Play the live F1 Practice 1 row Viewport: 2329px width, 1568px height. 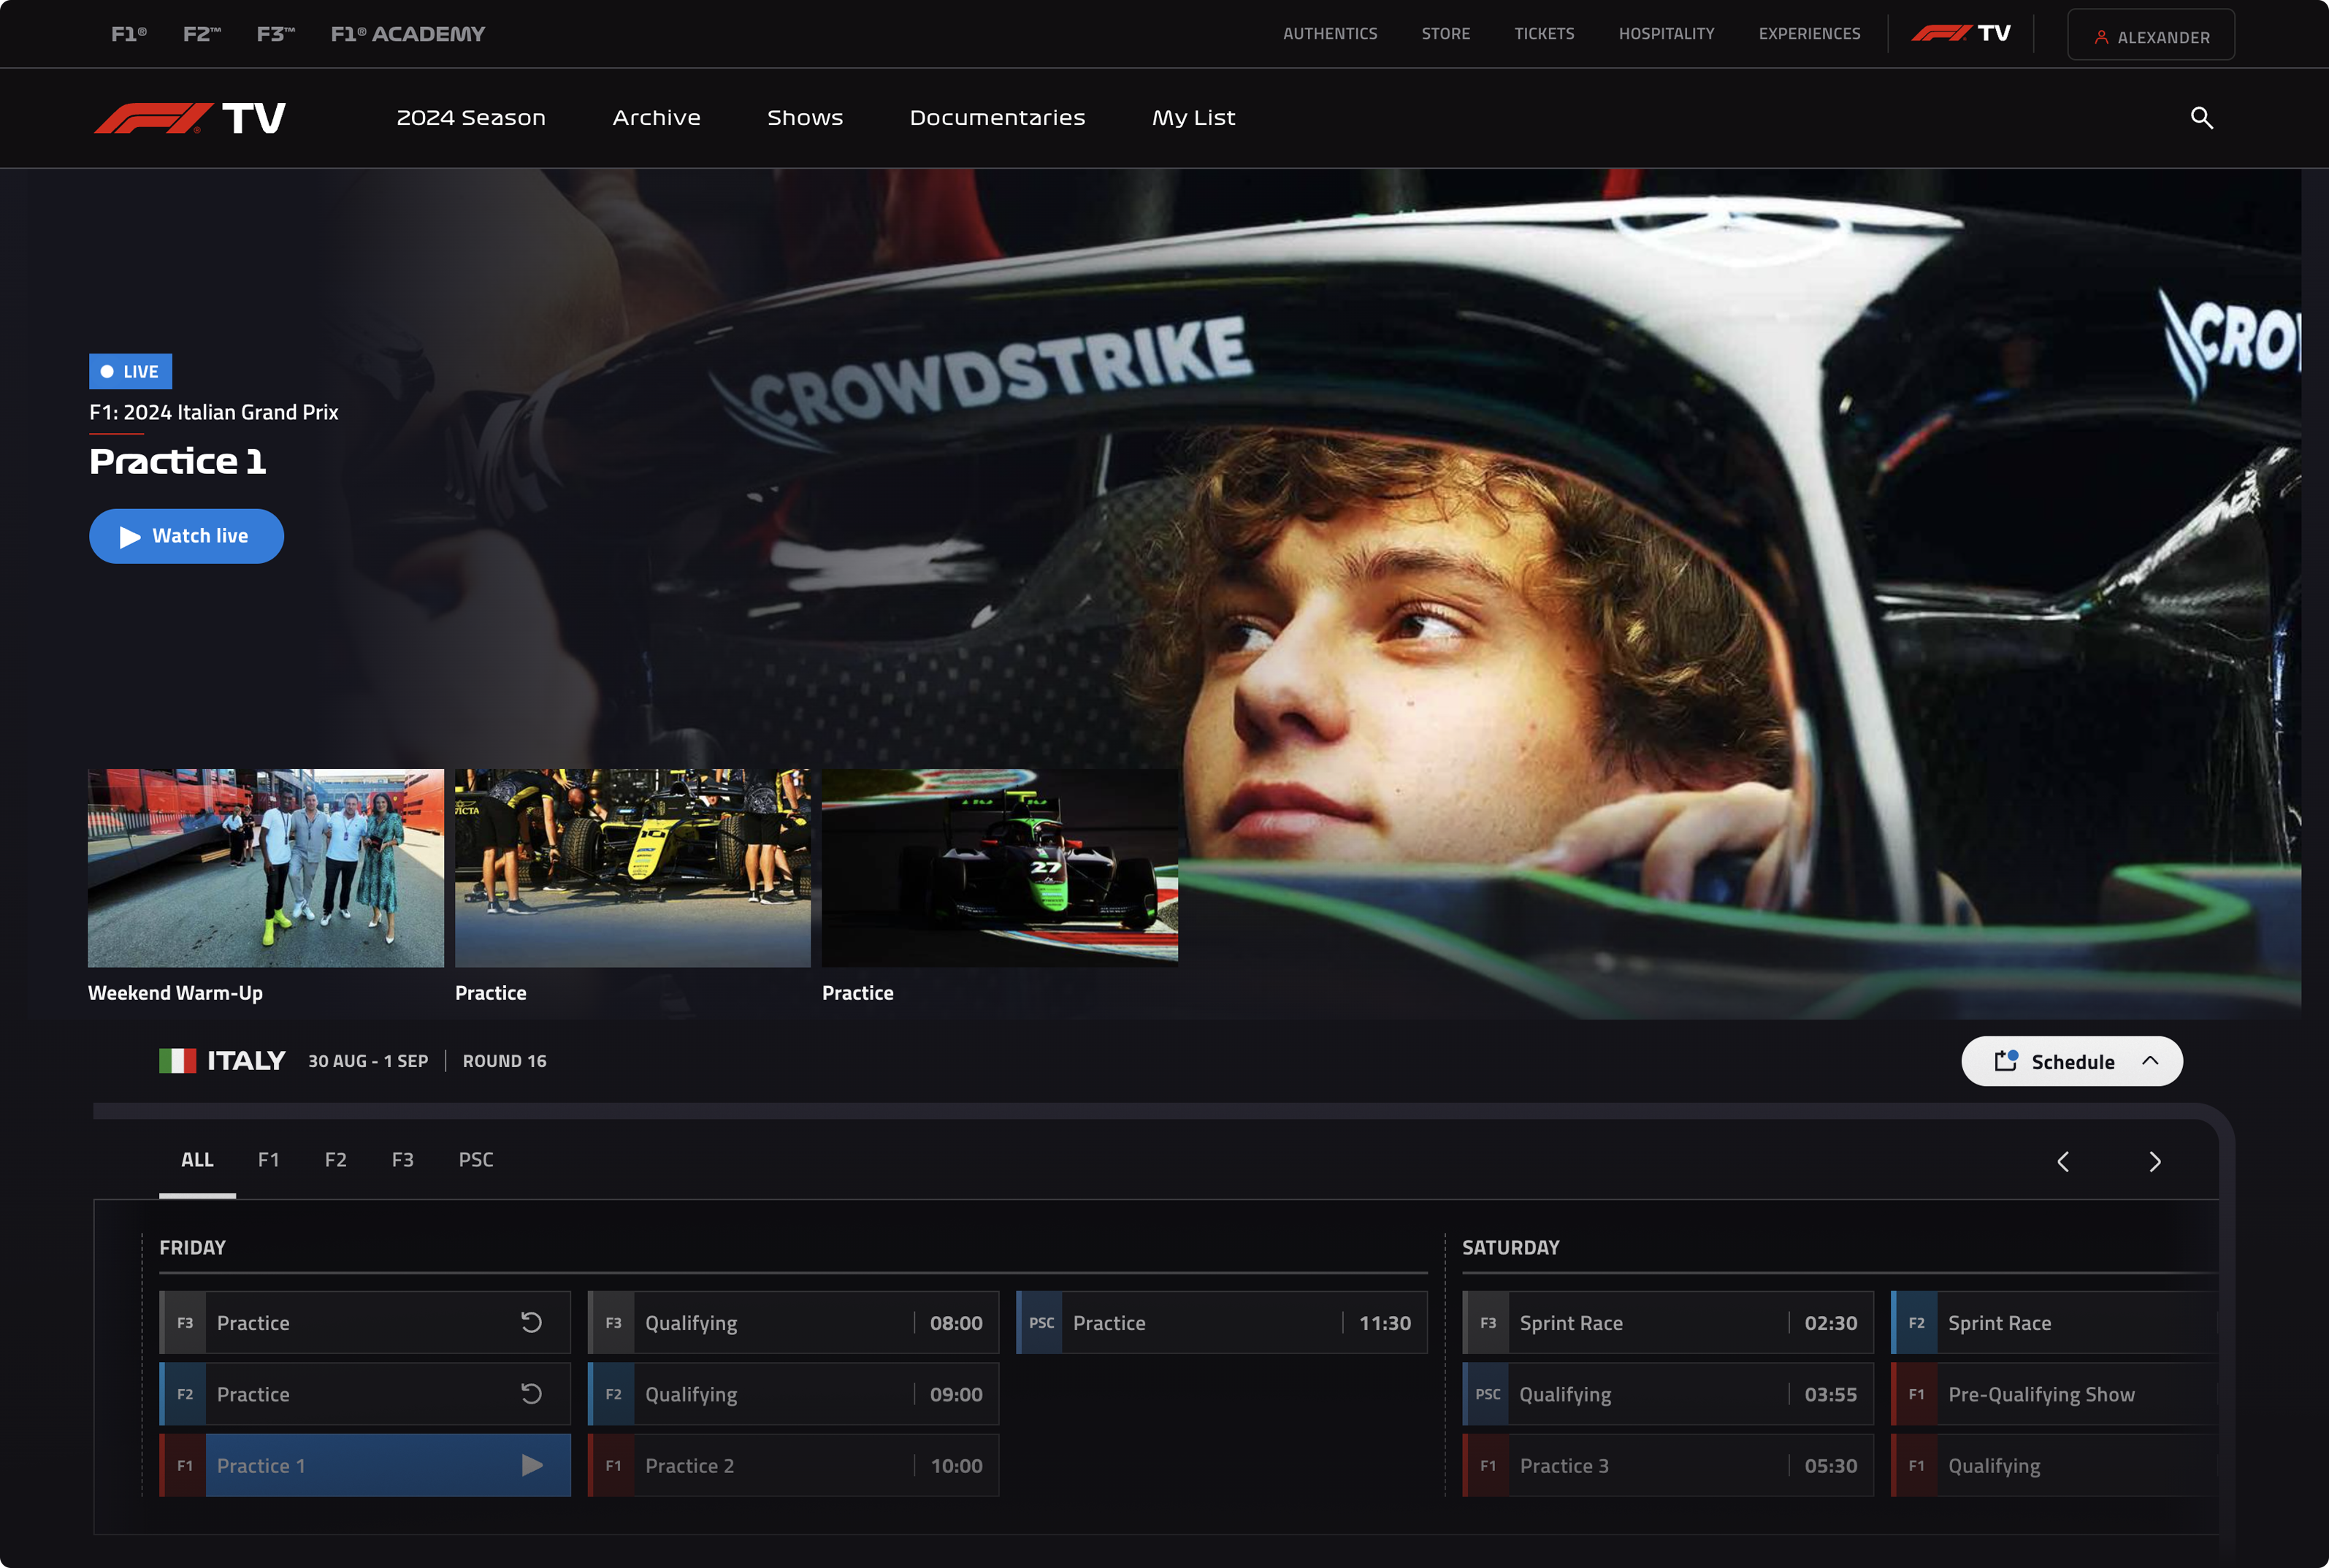365,1465
